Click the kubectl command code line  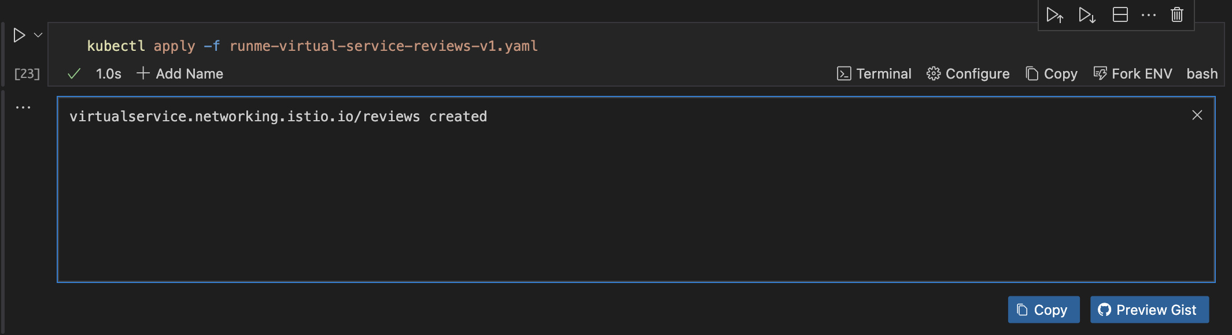(312, 46)
